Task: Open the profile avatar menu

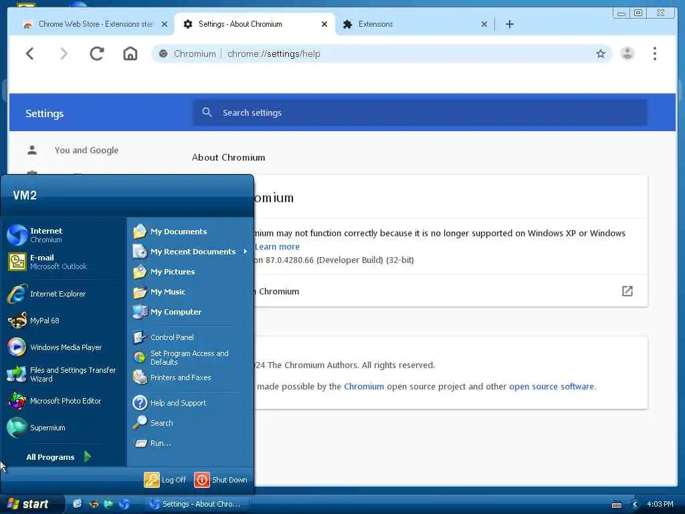Action: tap(627, 54)
